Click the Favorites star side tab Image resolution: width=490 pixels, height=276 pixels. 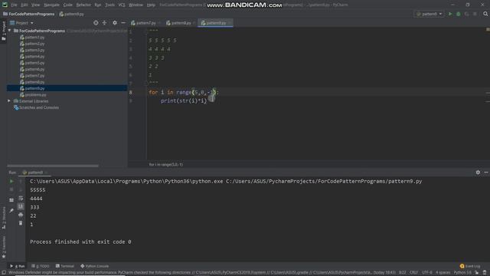point(4,247)
